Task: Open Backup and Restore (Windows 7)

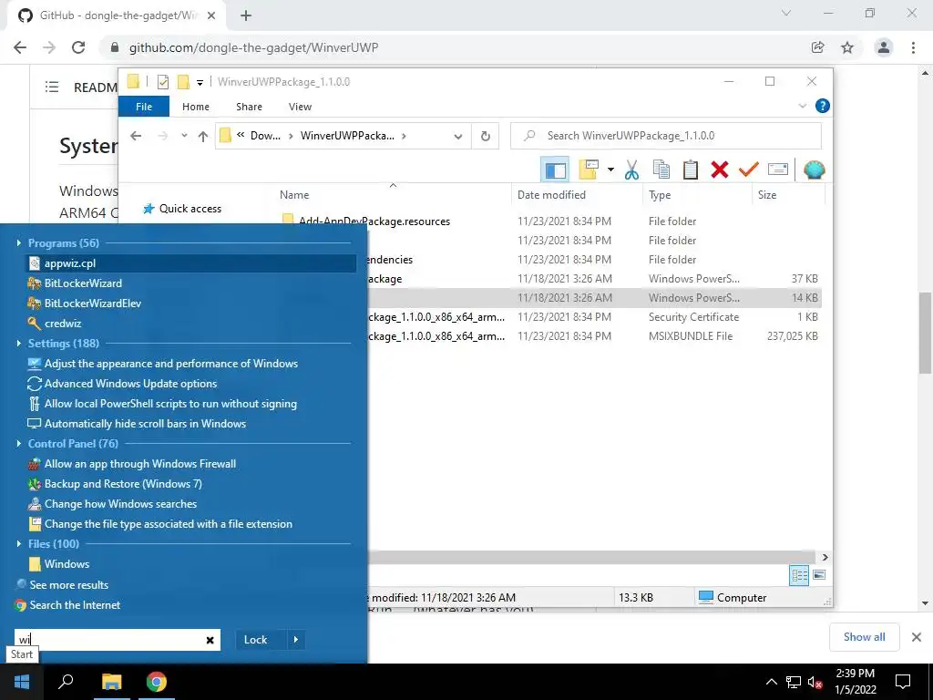Action: click(x=123, y=484)
